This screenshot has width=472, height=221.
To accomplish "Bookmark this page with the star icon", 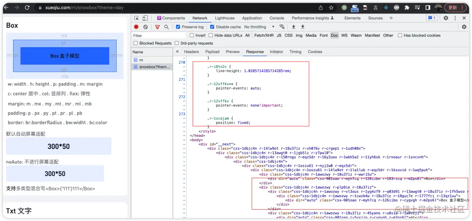I will pos(331,7).
